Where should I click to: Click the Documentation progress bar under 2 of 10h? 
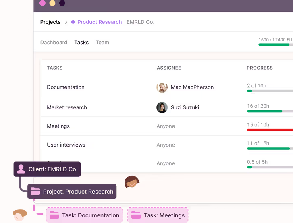(x=270, y=91)
